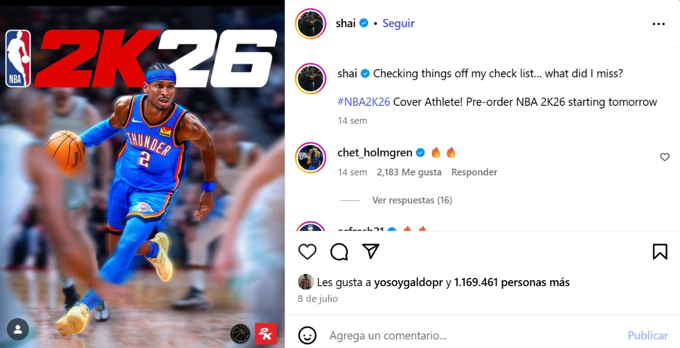This screenshot has height=348, width=680.
Task: Click shai's profile picture in the header
Action: [x=311, y=24]
